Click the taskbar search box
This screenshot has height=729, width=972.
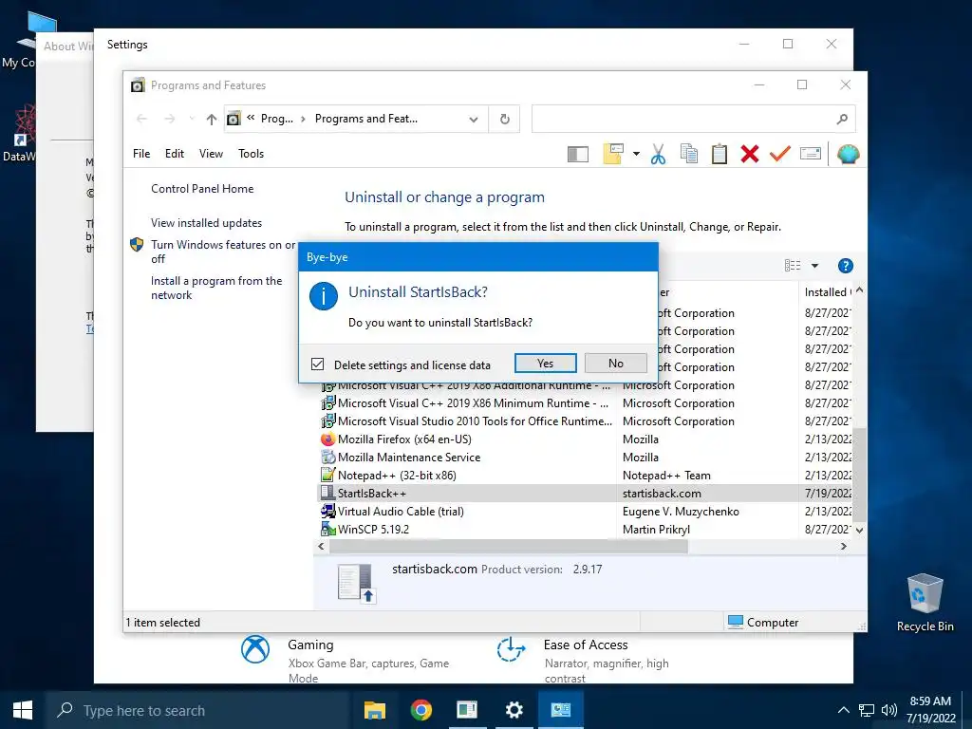197,710
